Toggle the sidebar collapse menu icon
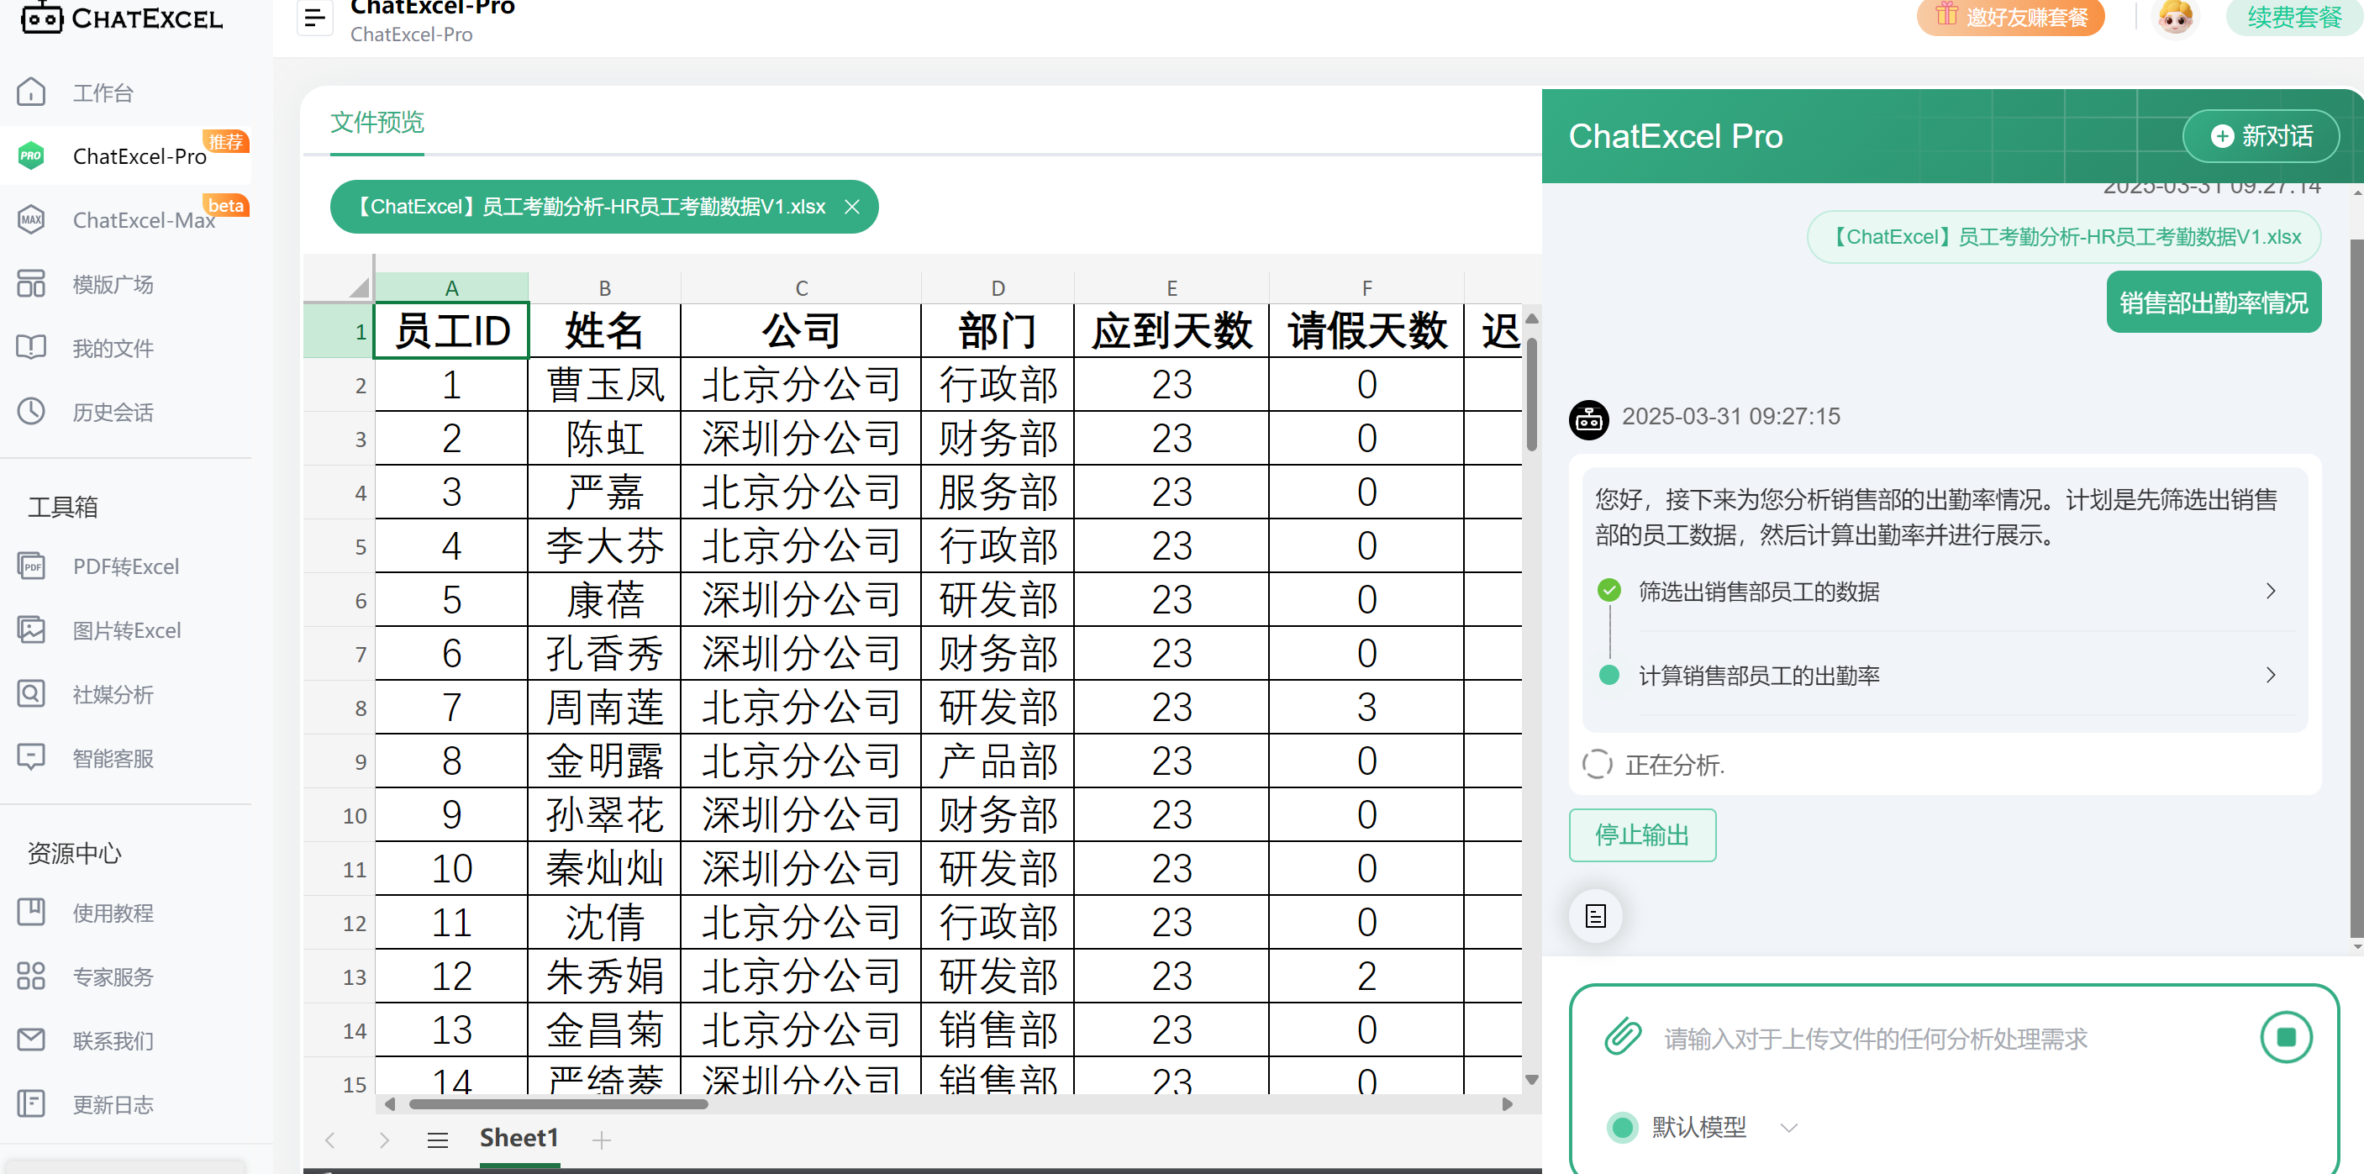 pos(315,18)
